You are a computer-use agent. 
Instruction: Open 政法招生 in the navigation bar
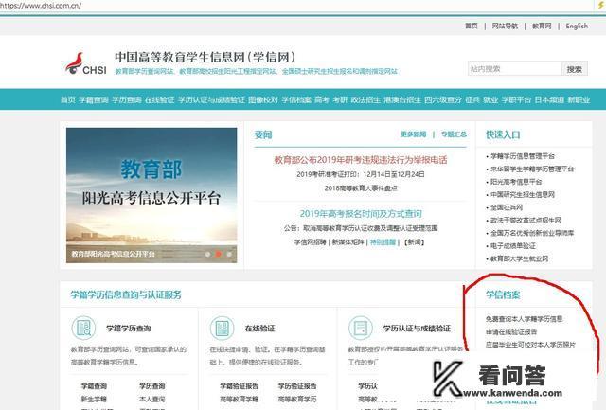click(x=365, y=99)
